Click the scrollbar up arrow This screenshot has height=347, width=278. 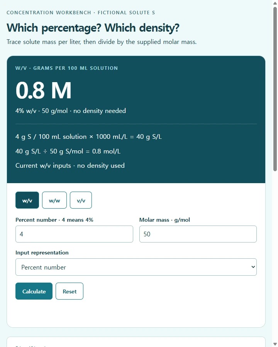(x=275, y=3)
